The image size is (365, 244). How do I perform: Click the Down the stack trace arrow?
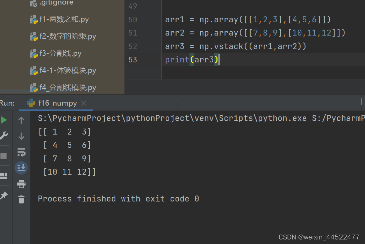pos(21,136)
